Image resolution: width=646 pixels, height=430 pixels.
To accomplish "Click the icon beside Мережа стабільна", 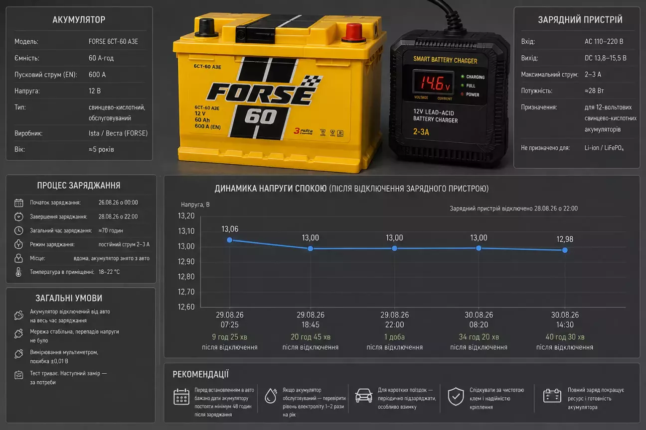I will [x=19, y=333].
